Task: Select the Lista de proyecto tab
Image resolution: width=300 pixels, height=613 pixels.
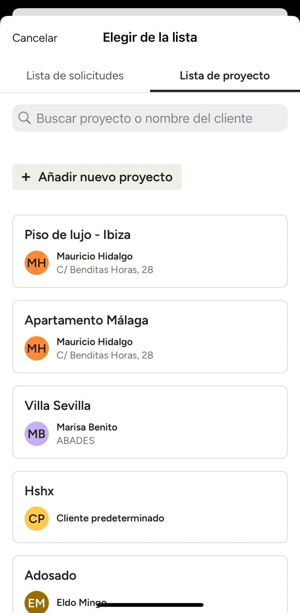Action: click(224, 76)
